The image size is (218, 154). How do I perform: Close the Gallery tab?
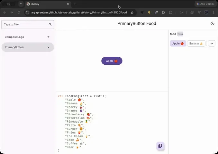68,4
